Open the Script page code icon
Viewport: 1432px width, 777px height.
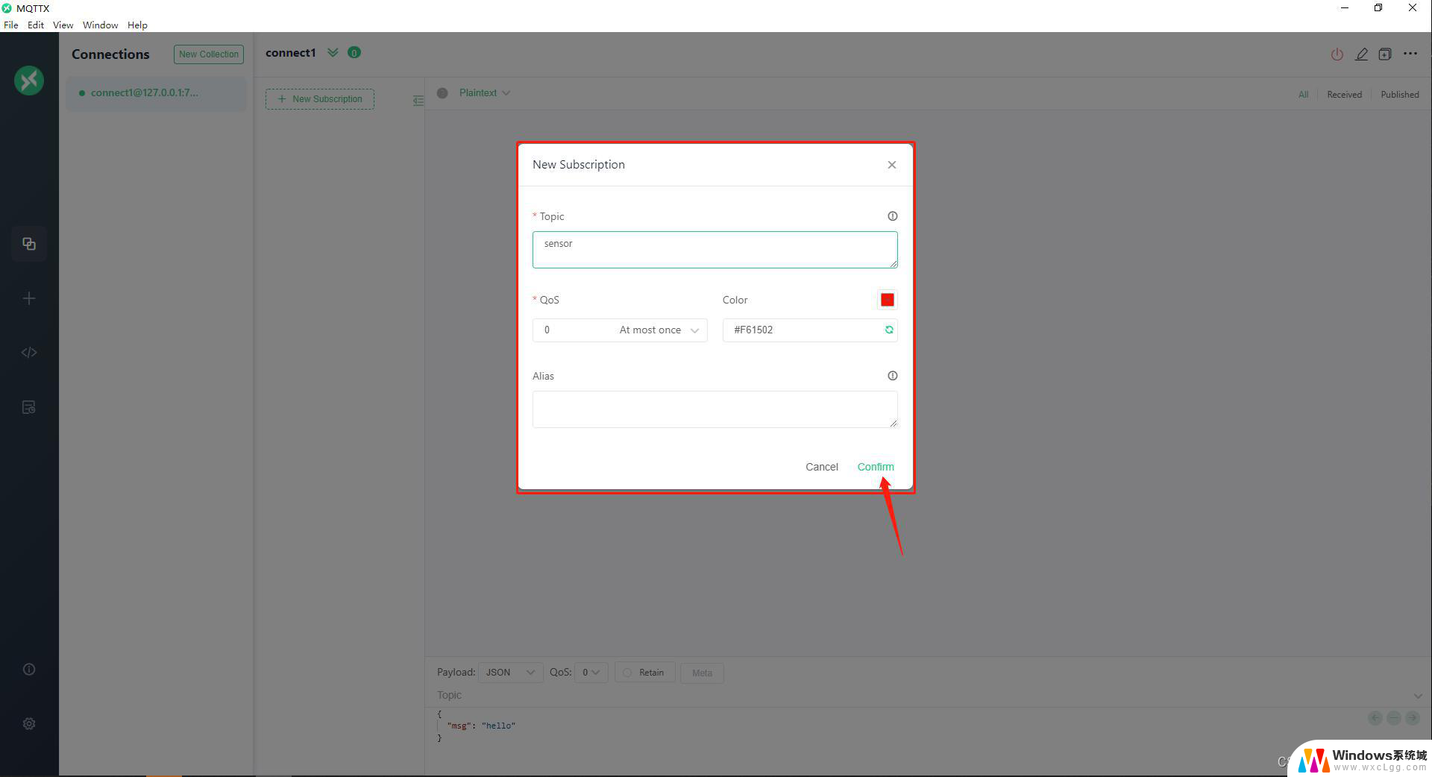29,353
